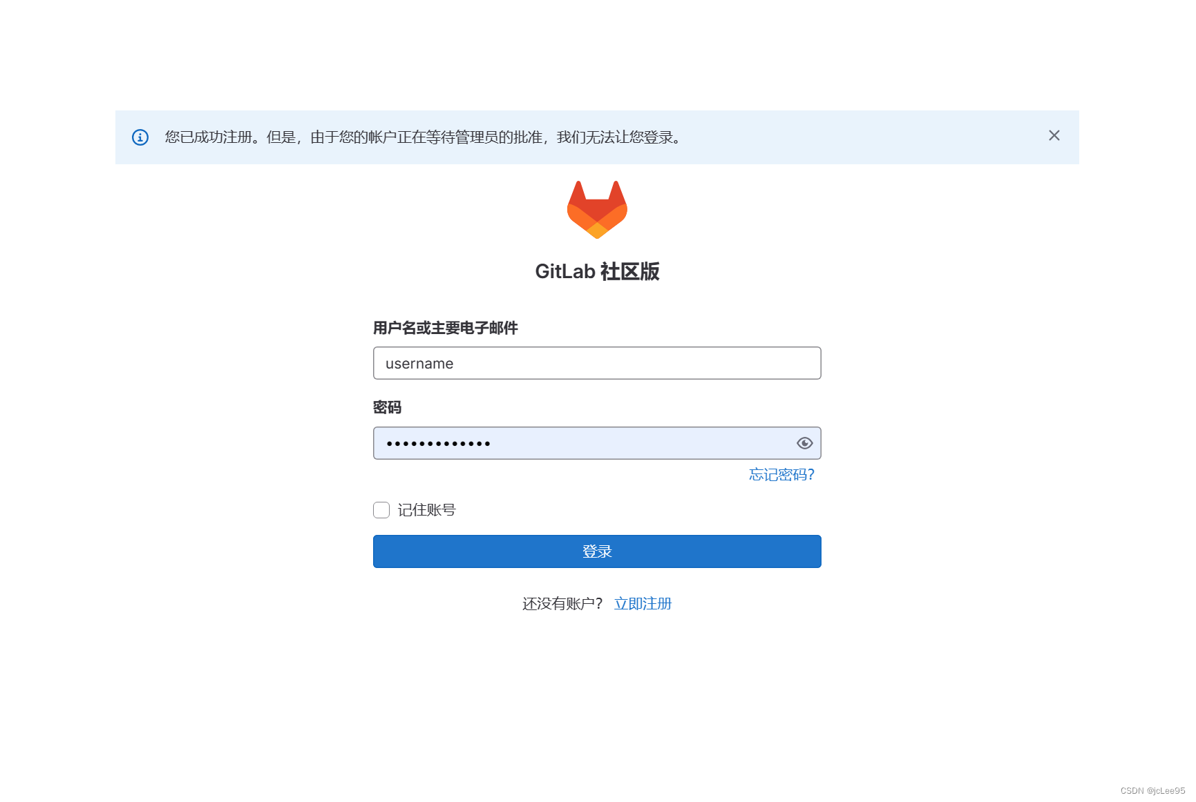Click the 还没有账户? prompt text
This screenshot has width=1196, height=802.
(562, 604)
